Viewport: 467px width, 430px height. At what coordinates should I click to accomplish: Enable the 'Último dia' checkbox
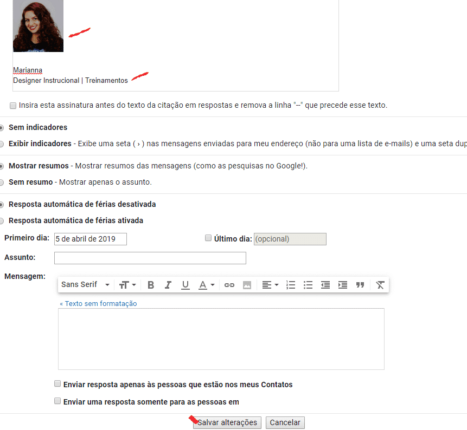[x=208, y=238]
